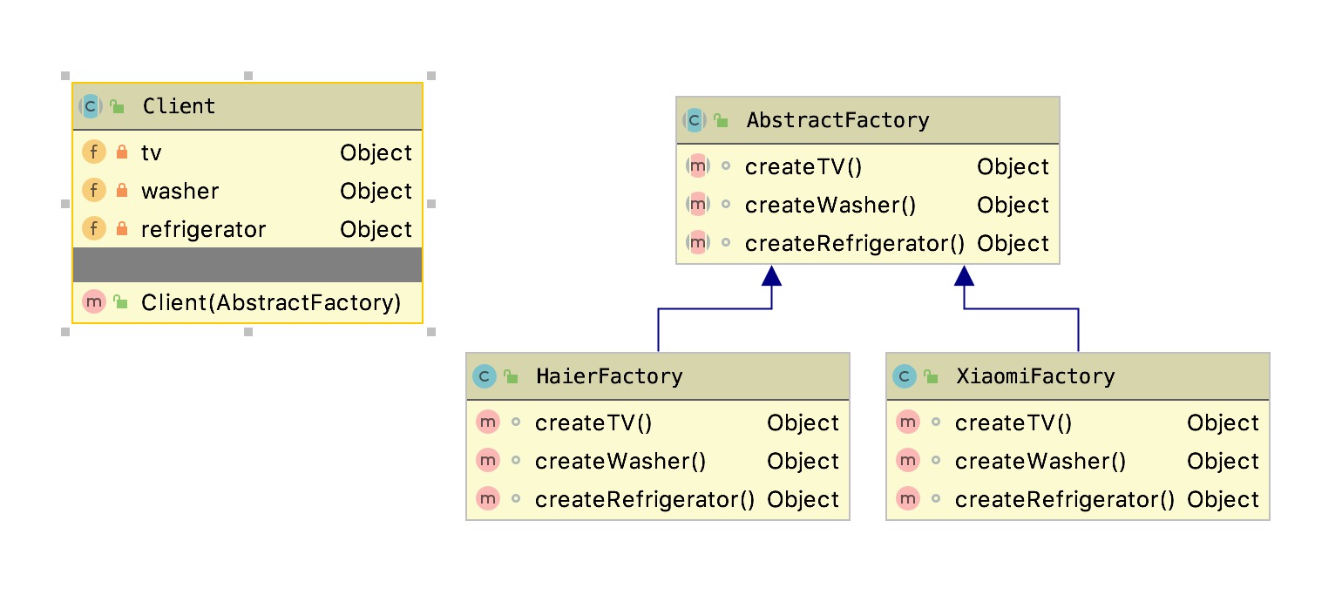Select createWasher() in HaierFactory
Image resolution: width=1342 pixels, height=615 pixels.
click(x=620, y=461)
